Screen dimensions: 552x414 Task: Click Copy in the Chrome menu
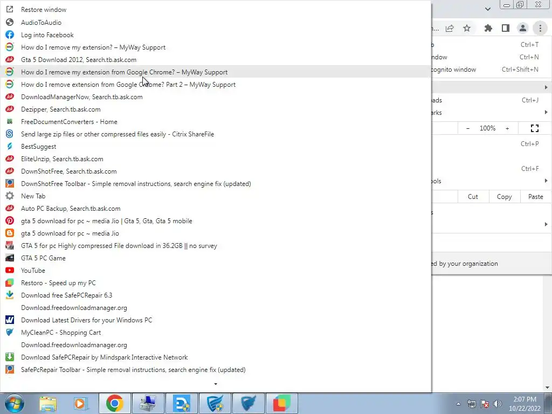pyautogui.click(x=504, y=197)
